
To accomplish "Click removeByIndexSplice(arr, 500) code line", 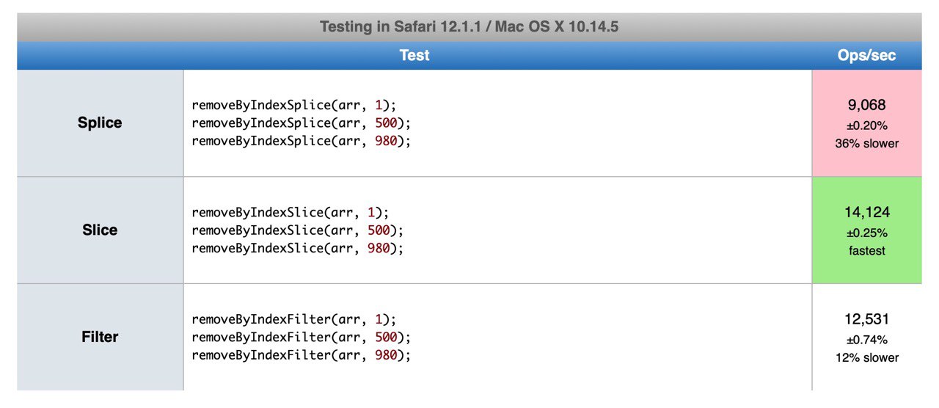I will point(302,123).
